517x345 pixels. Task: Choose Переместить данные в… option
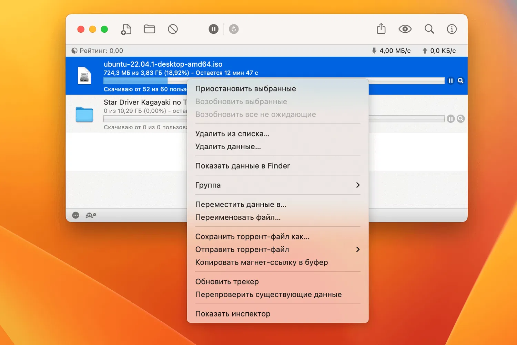278,204
